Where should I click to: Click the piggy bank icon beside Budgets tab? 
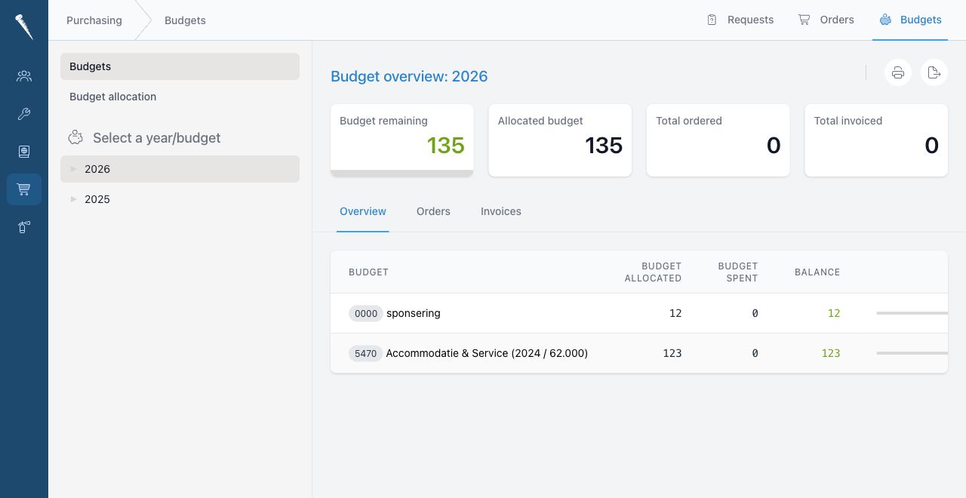point(885,20)
